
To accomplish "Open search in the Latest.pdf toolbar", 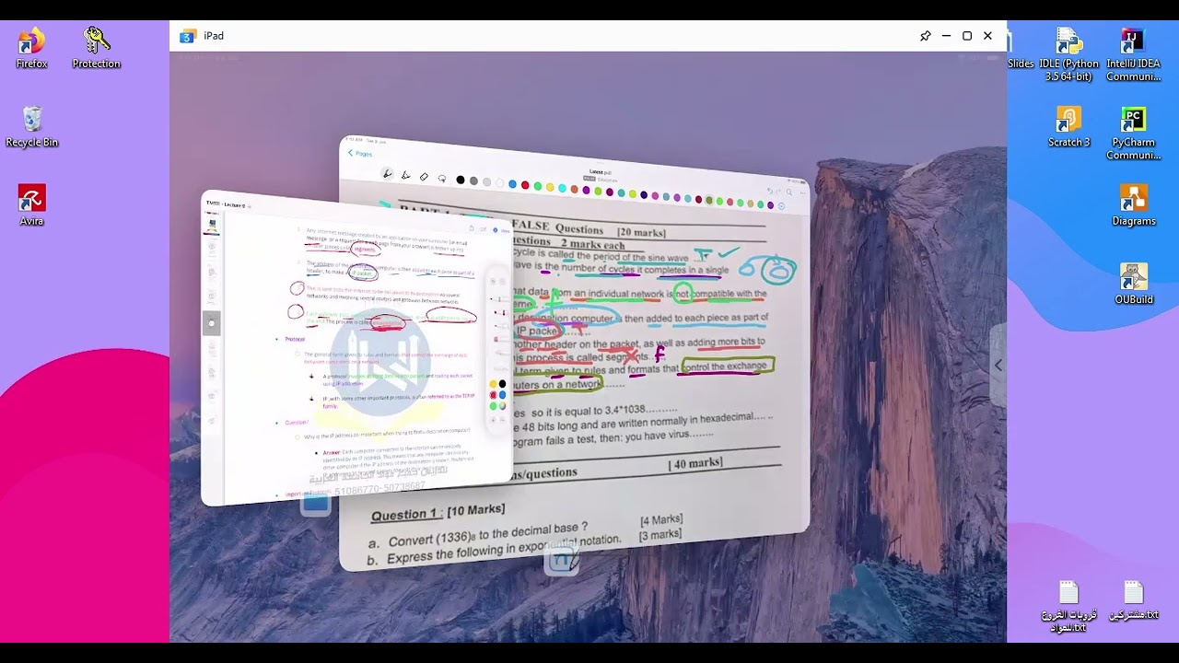I will [788, 192].
